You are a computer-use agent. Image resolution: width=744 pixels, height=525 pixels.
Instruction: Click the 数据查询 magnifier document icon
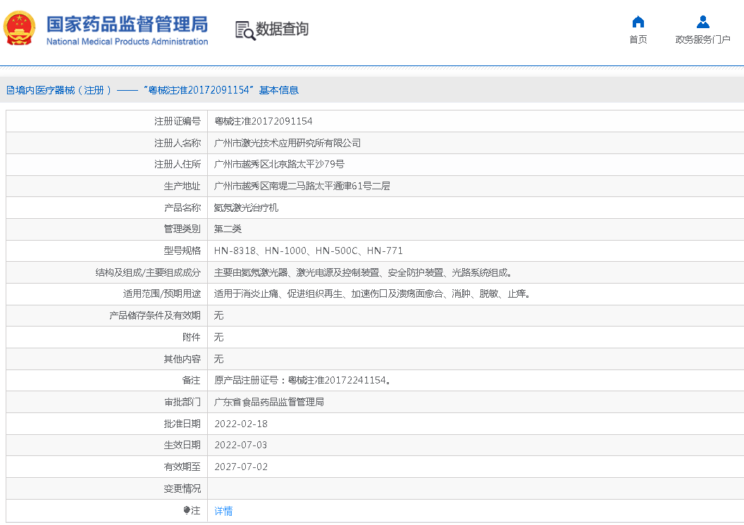click(x=244, y=30)
